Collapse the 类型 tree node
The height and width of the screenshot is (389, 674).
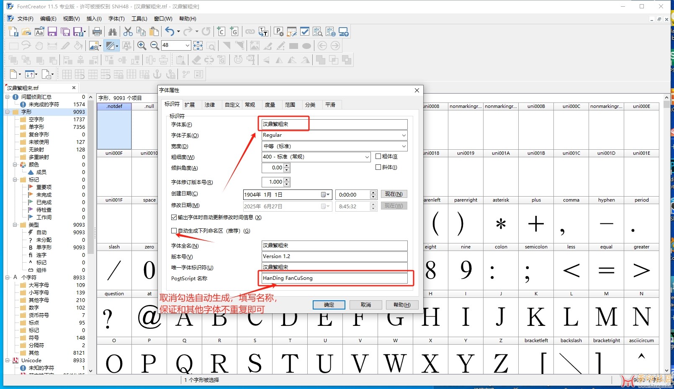(15, 225)
